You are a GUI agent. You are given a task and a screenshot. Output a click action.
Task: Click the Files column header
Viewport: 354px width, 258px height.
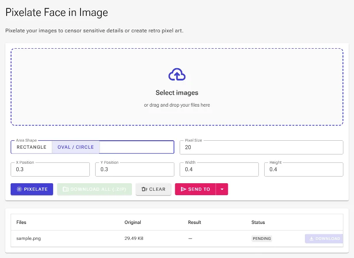[21, 222]
